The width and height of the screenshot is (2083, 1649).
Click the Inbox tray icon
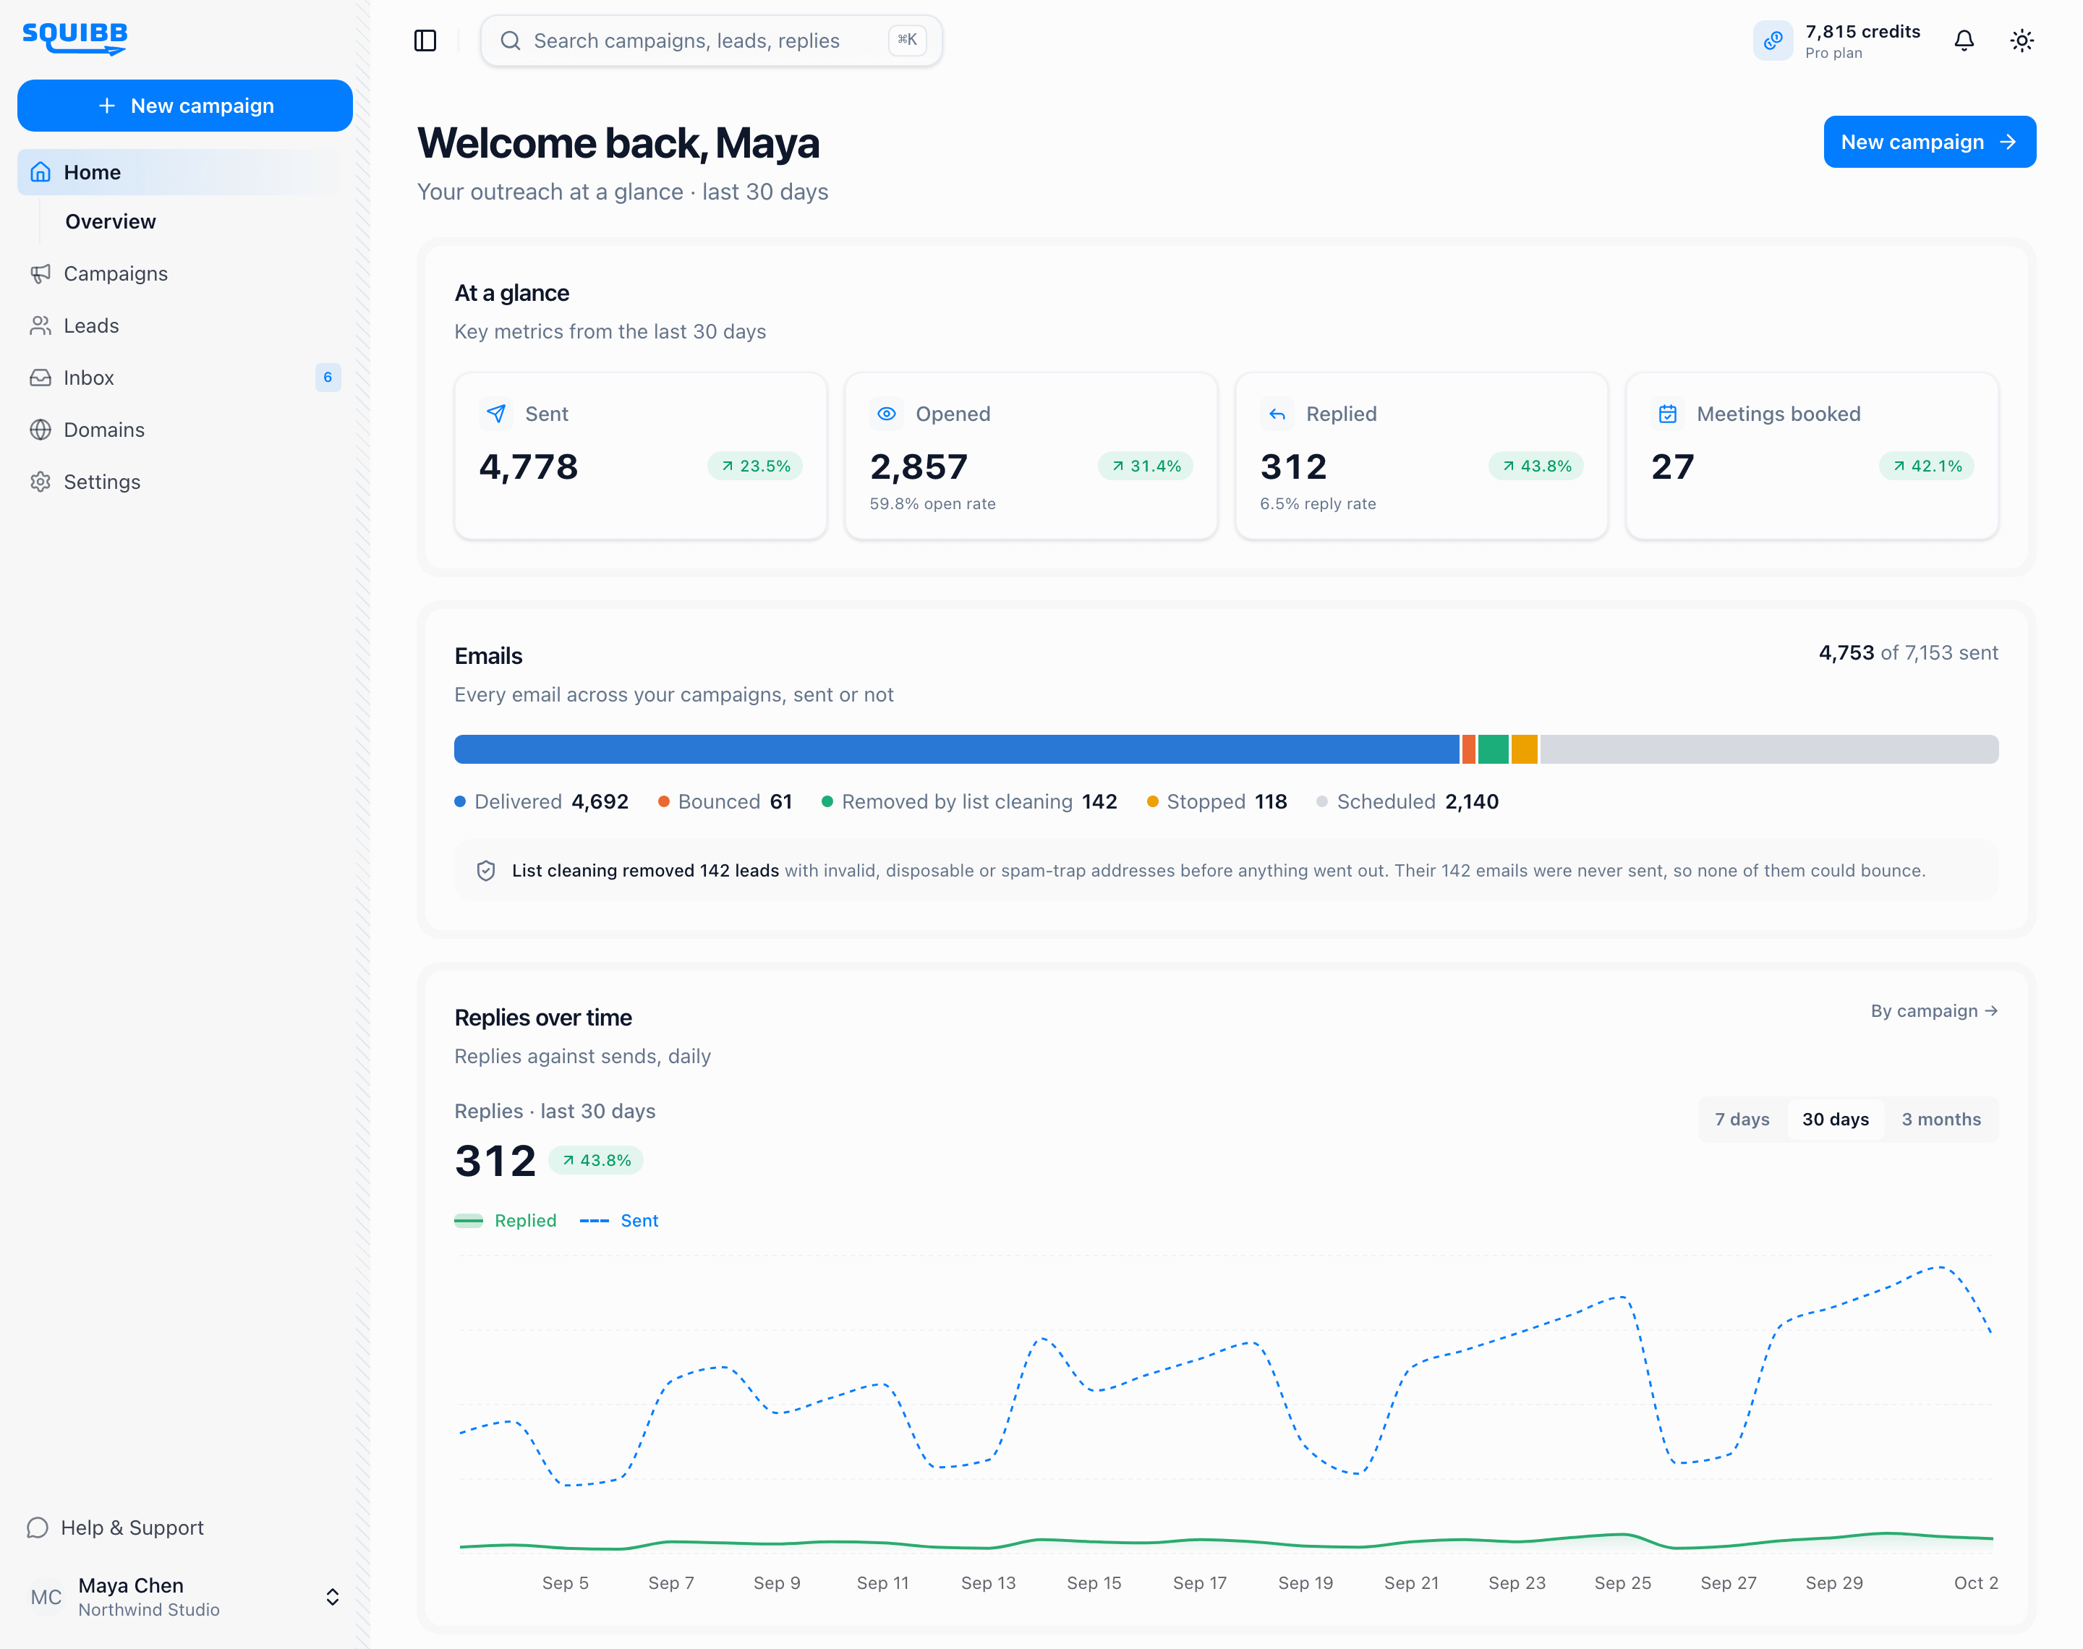click(x=41, y=378)
